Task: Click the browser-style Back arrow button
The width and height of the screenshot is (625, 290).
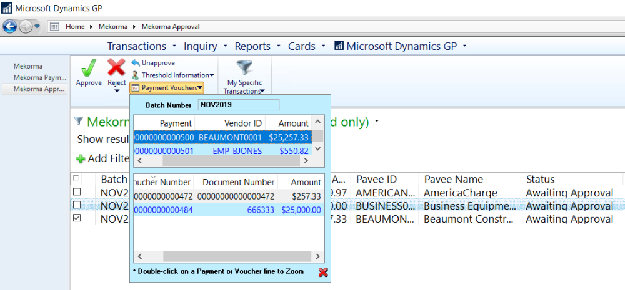Action: pos(9,27)
